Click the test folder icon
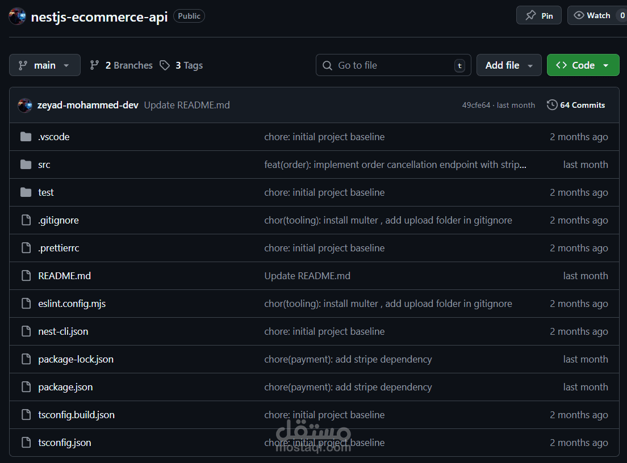The width and height of the screenshot is (627, 463). pos(26,192)
